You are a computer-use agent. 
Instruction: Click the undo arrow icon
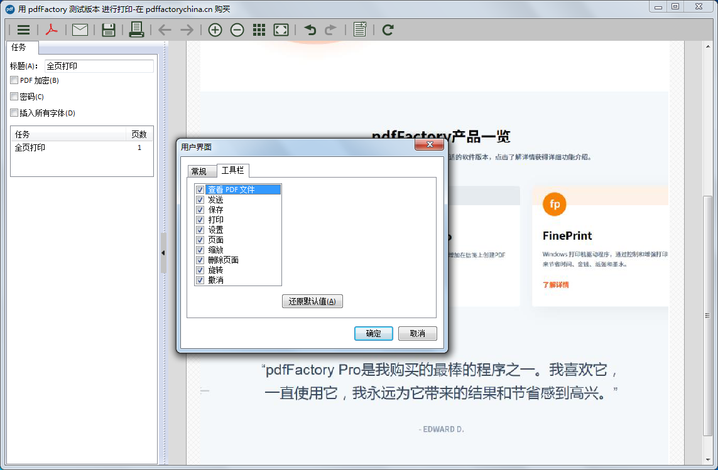(310, 29)
